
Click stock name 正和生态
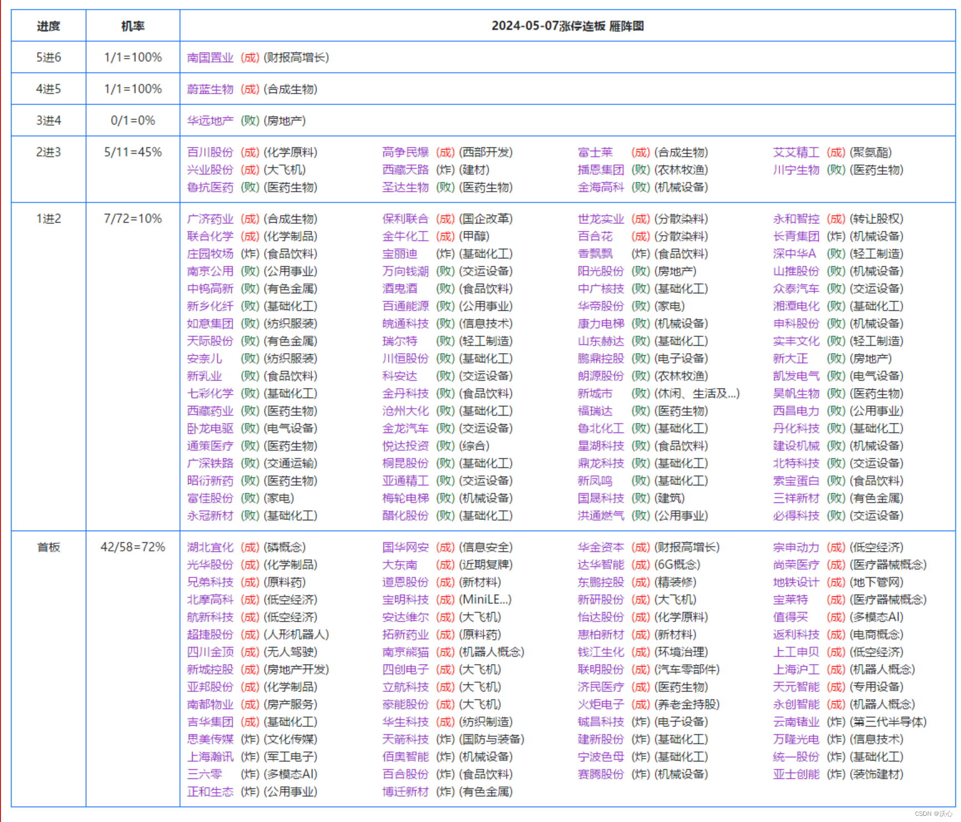pyautogui.click(x=210, y=792)
